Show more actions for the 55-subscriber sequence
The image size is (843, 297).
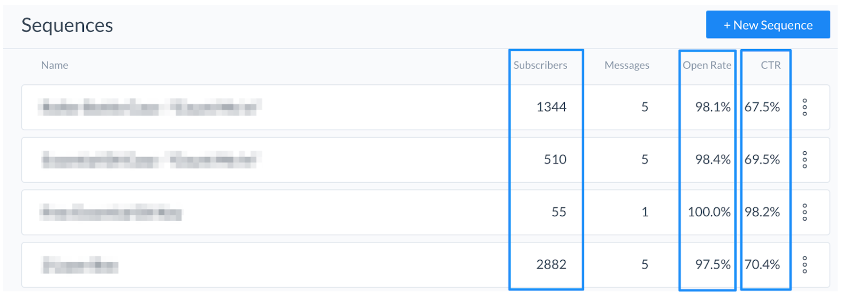point(804,212)
